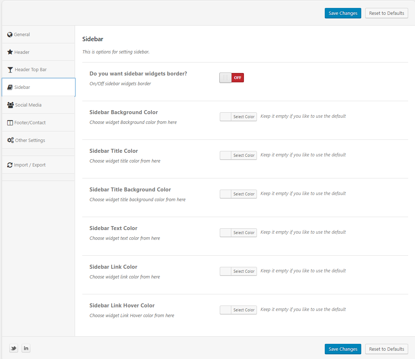The image size is (415, 359).
Task: Toggle sidebar widgets border switch on
Action: click(231, 78)
